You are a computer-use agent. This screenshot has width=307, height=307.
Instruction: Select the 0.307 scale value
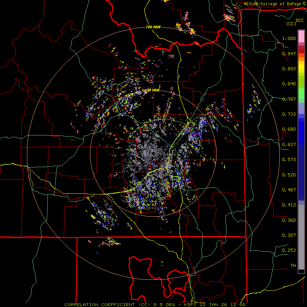tap(289, 235)
